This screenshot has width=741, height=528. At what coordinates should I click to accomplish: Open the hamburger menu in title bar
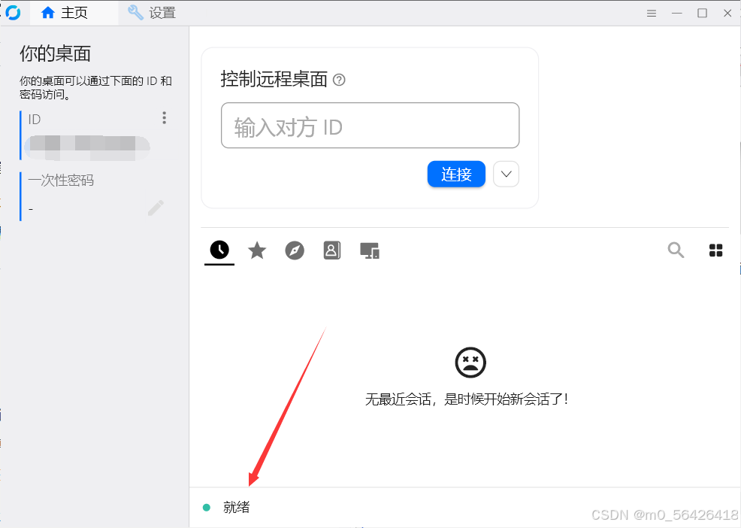[652, 13]
